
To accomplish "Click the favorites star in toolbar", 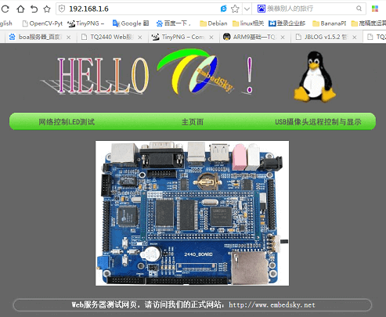I will [x=47, y=9].
